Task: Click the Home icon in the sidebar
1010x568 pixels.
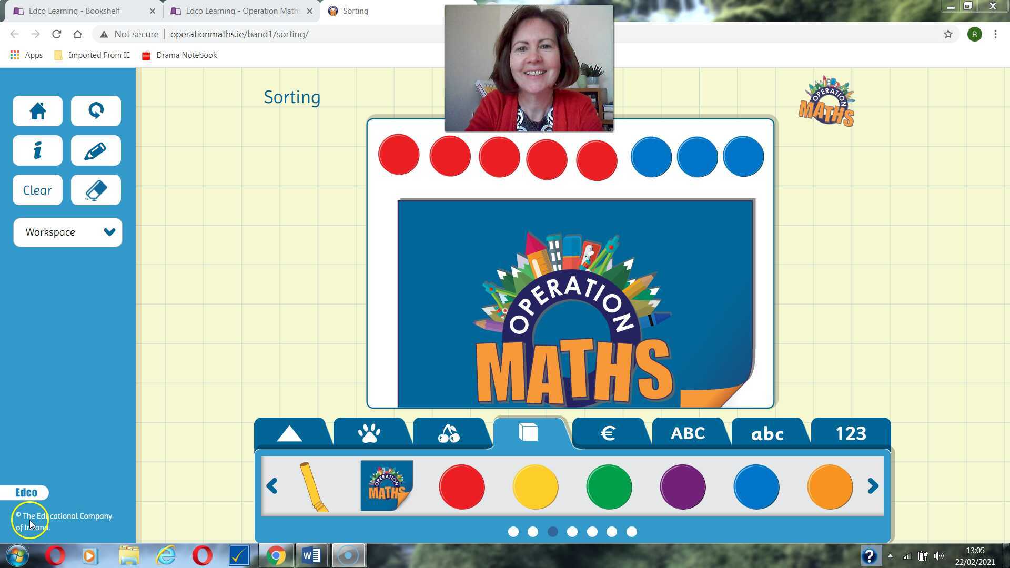Action: (x=37, y=111)
